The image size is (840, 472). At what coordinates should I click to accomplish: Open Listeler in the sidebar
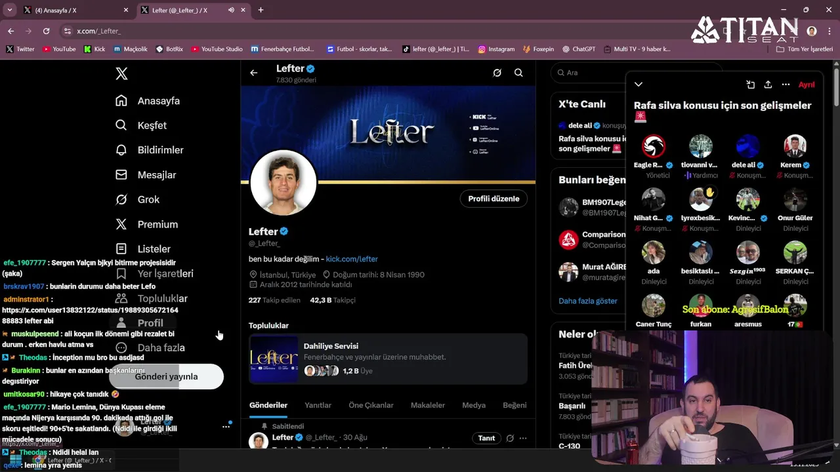click(x=143, y=249)
